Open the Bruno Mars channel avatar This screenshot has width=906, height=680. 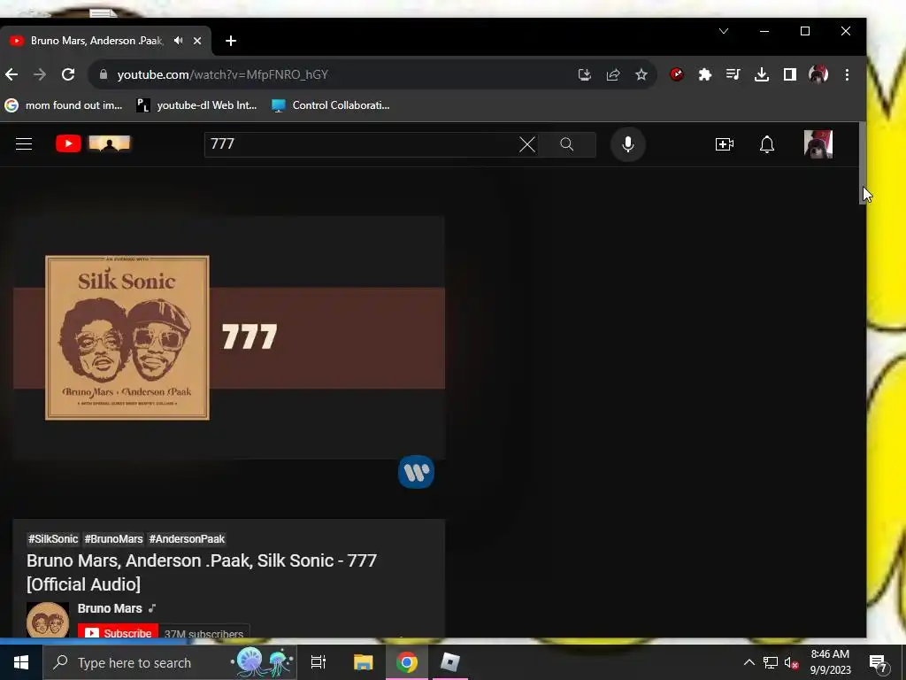click(x=48, y=621)
